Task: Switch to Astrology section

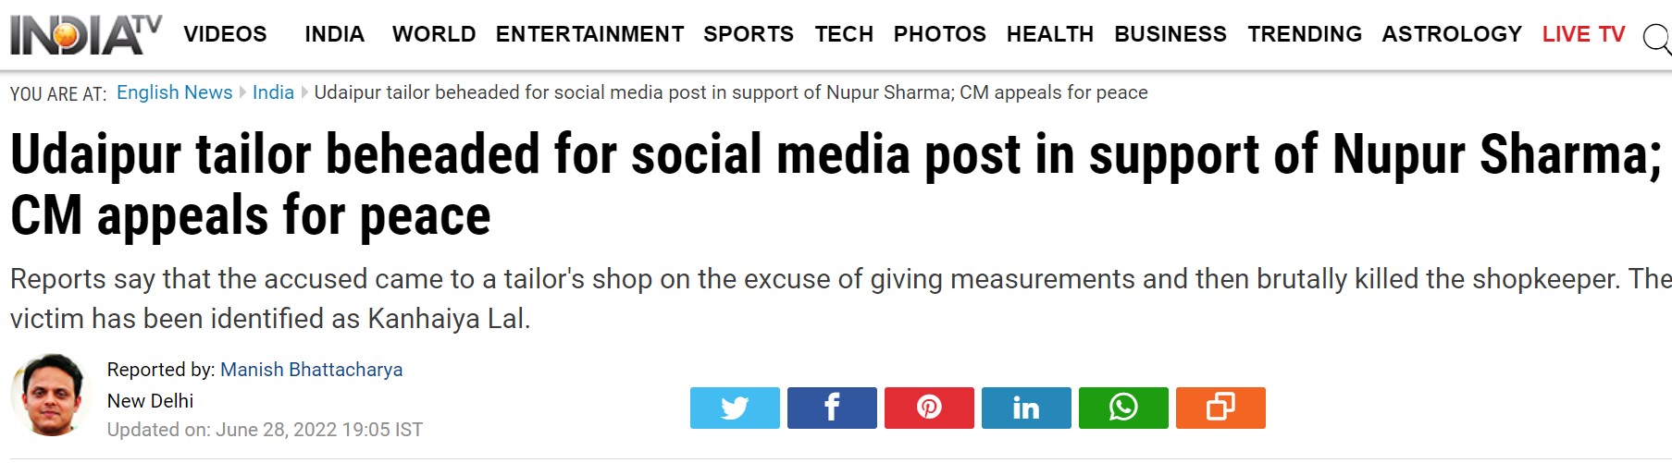Action: 1451,34
